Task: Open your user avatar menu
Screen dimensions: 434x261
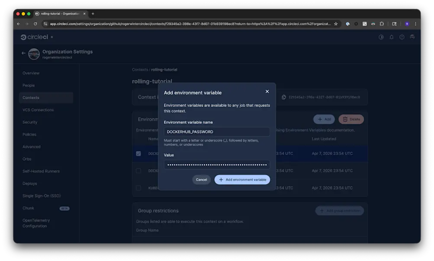Action: tap(412, 37)
